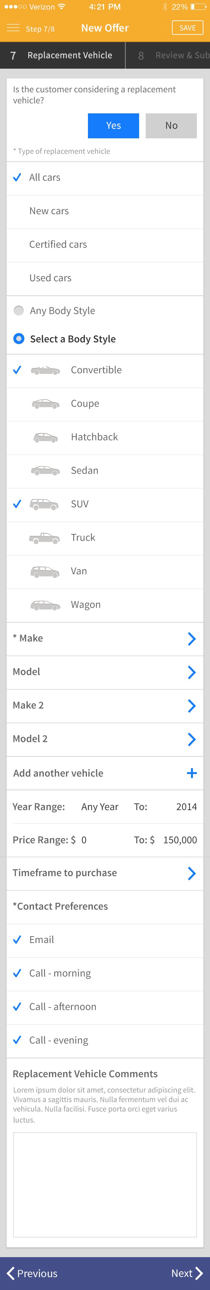Choose No for replacement vehicle
The width and height of the screenshot is (210, 1290).
coord(171,126)
